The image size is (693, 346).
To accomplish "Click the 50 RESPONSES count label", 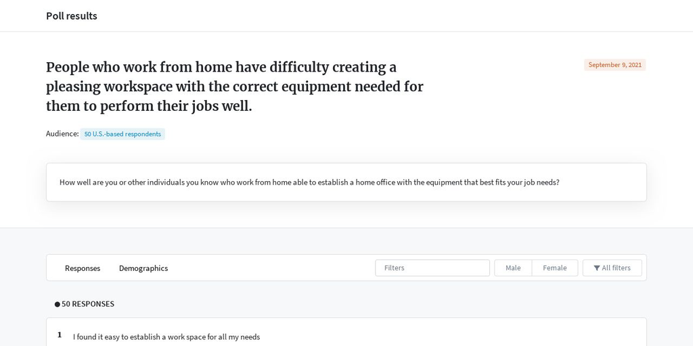I will pyautogui.click(x=87, y=304).
